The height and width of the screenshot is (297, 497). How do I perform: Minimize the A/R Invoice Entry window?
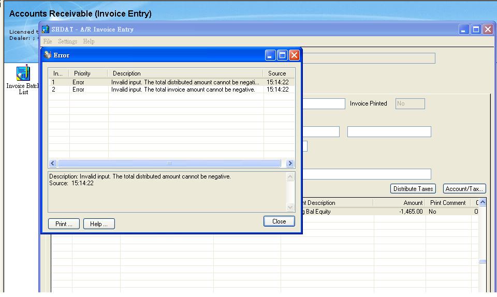click(x=464, y=29)
